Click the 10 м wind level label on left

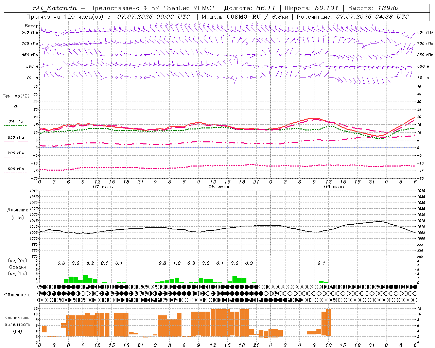(33, 77)
